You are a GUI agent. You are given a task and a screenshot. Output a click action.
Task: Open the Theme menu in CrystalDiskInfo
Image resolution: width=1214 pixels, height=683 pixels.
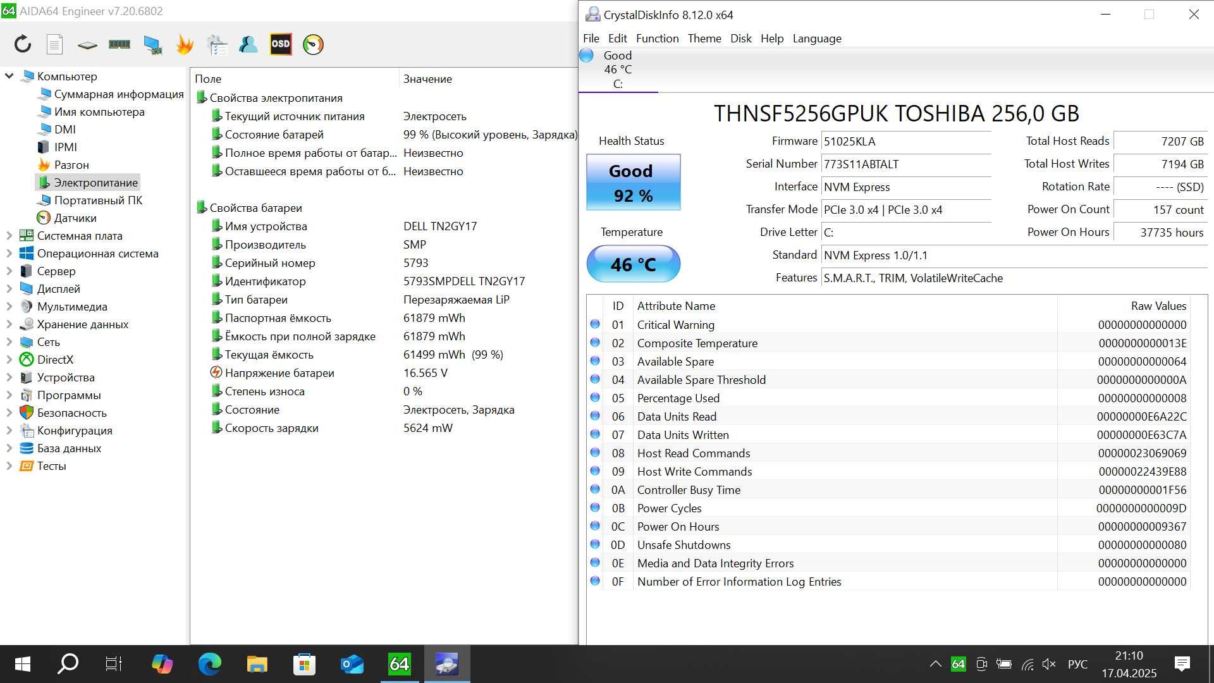pyautogui.click(x=704, y=39)
